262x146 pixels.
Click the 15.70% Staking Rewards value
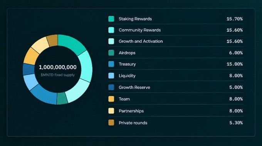pos(235,19)
